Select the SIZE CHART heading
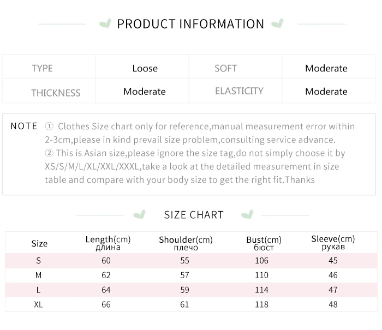 coord(194,214)
